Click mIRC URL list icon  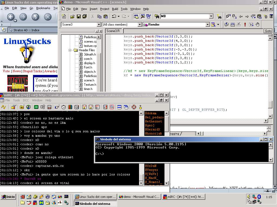point(112,107)
